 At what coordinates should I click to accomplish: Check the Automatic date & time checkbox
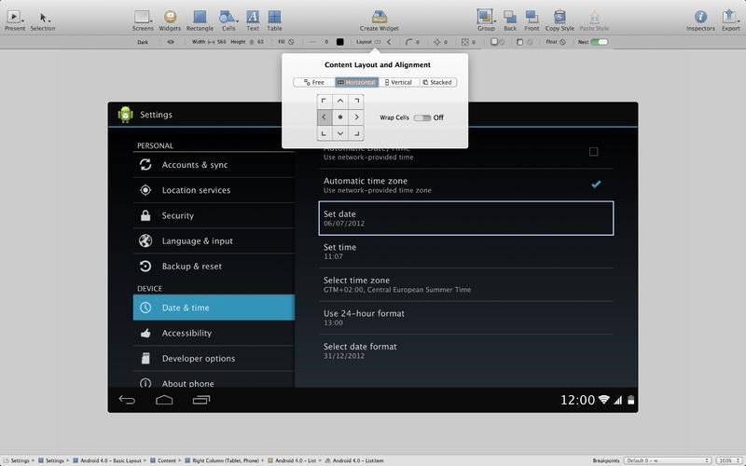pos(593,152)
